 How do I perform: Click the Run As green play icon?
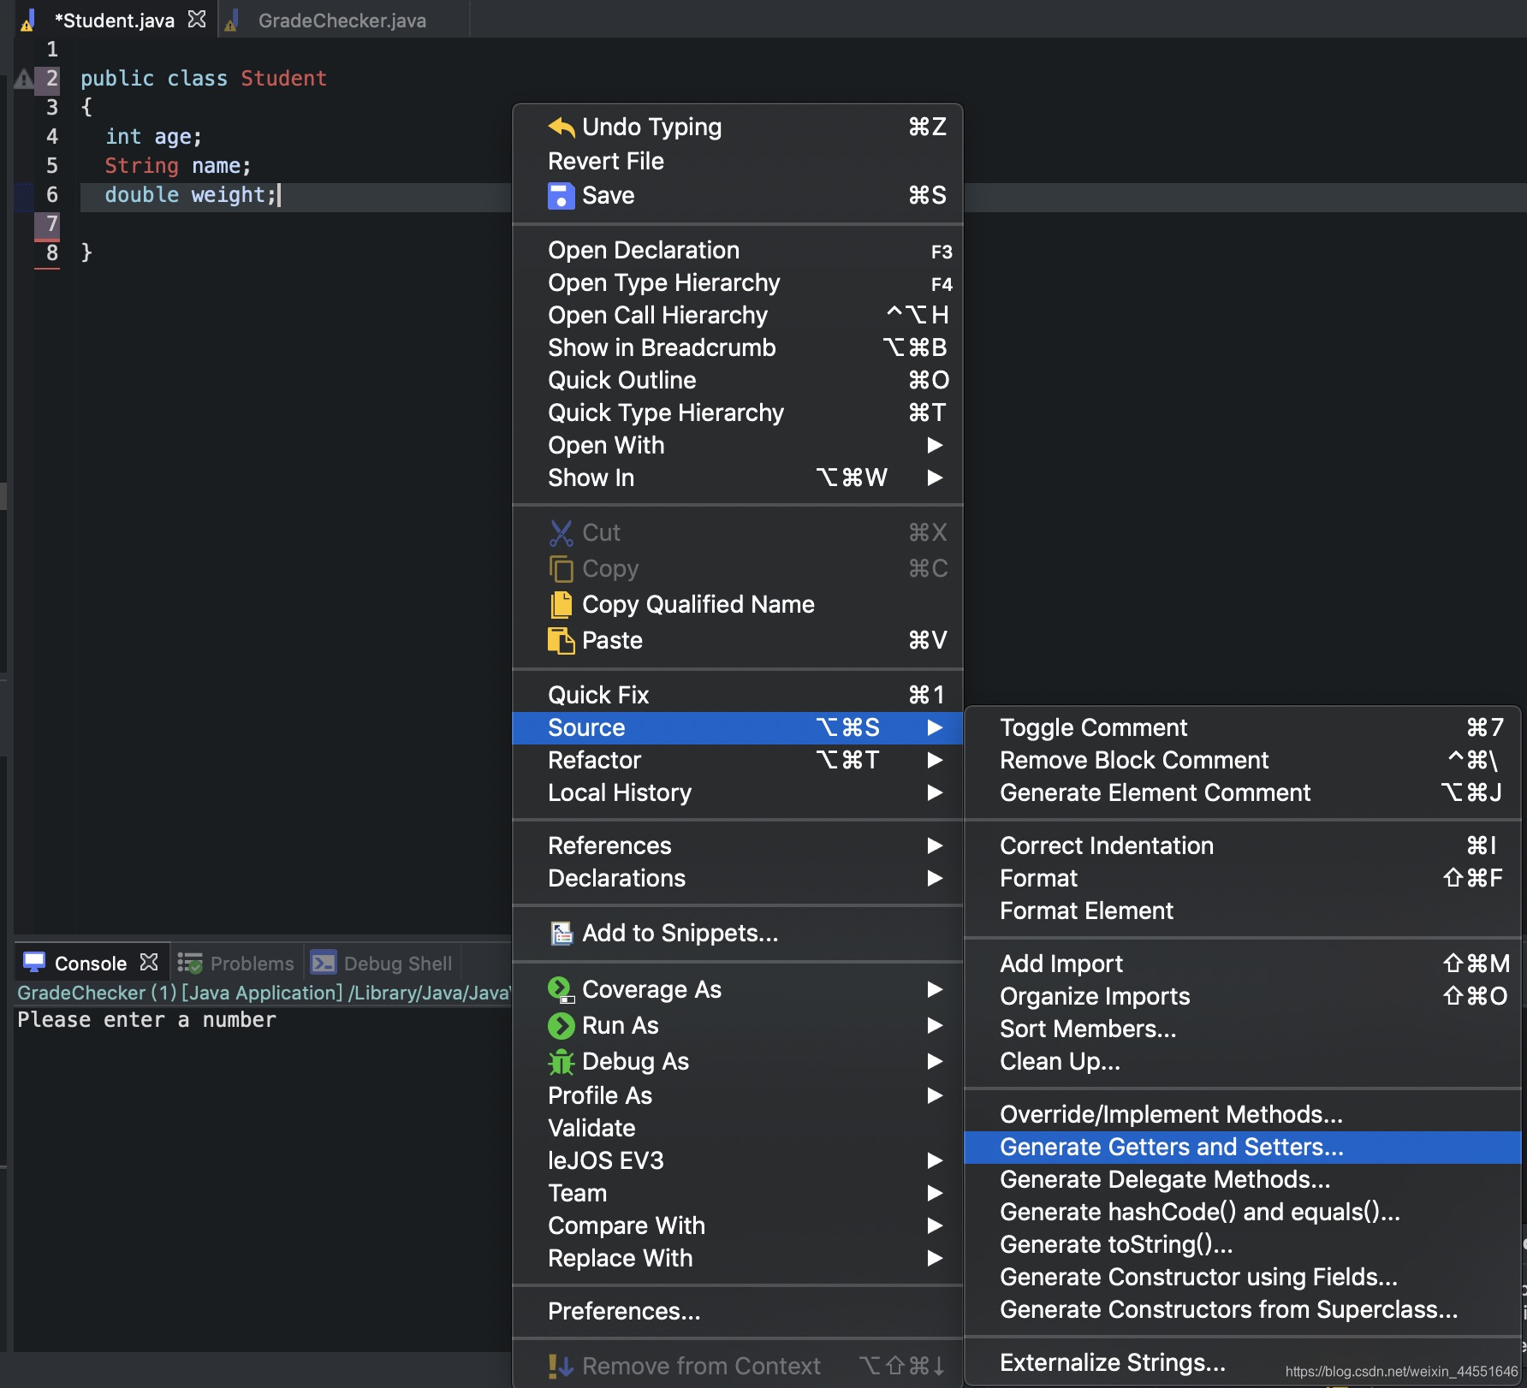tap(561, 1026)
